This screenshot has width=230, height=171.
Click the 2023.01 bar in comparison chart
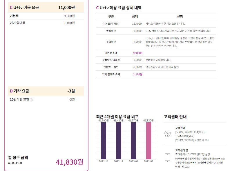click(x=133, y=140)
